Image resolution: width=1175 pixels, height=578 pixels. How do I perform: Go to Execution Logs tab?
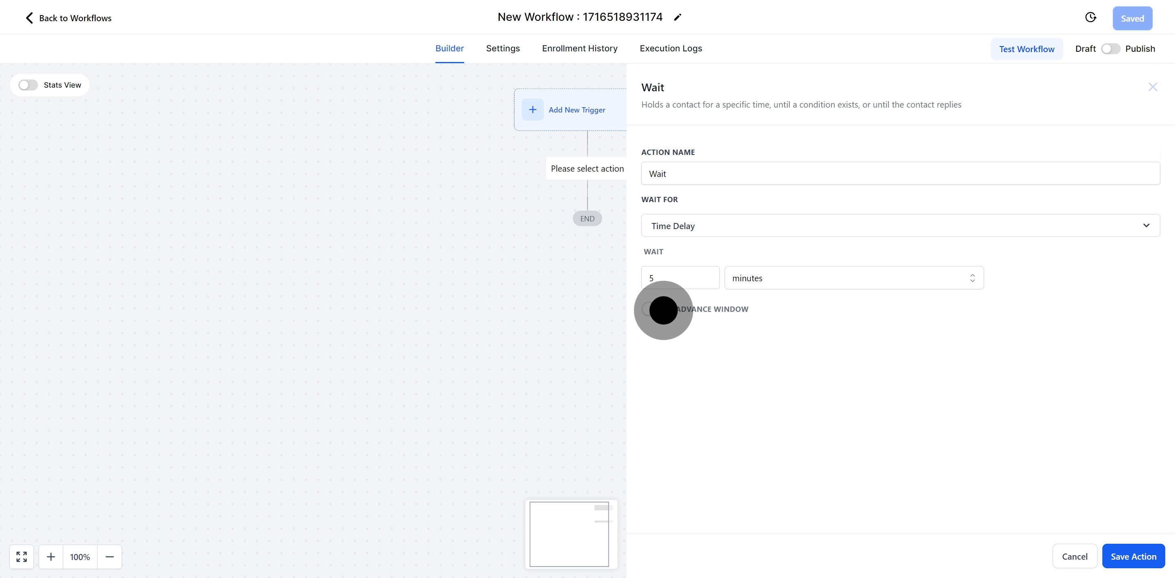pyautogui.click(x=670, y=49)
